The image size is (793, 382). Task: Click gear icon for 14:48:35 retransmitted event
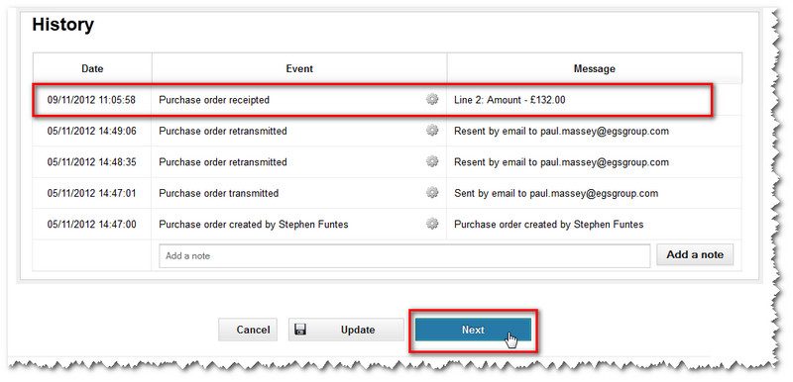pyautogui.click(x=432, y=161)
